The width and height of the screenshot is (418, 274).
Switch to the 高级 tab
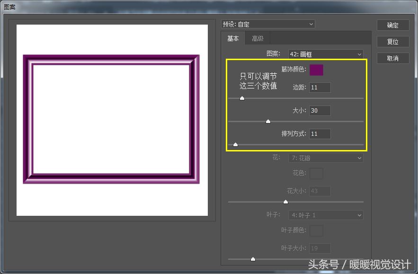click(258, 38)
